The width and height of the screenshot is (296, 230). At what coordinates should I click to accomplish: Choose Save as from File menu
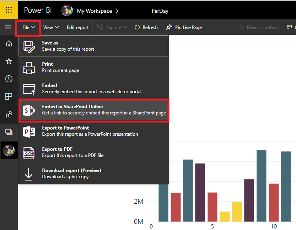[93, 46]
